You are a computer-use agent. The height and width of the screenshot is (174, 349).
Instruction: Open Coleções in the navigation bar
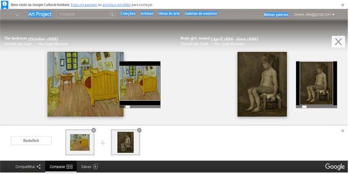click(128, 14)
